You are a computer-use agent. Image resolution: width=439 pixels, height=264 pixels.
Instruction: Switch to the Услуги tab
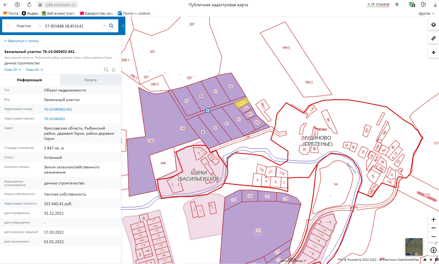(x=91, y=80)
